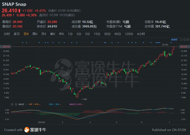Viewport: 190px width, 135px height.
Task: Expand the MACD indicator dropdown arrow
Action: coord(27,104)
